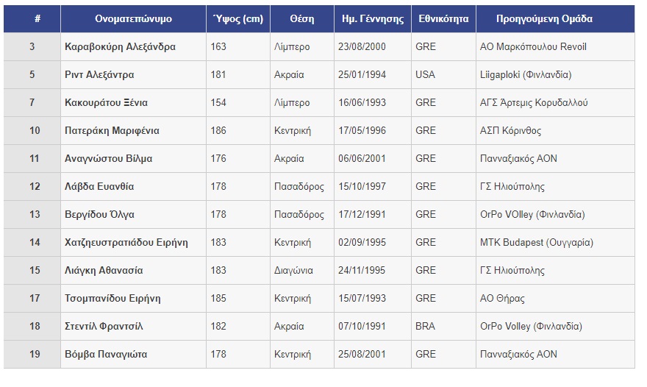Click on Χατζηευστρατιάδου Ειρήνη name
Screen dimensions: 647x387
[x=126, y=243]
